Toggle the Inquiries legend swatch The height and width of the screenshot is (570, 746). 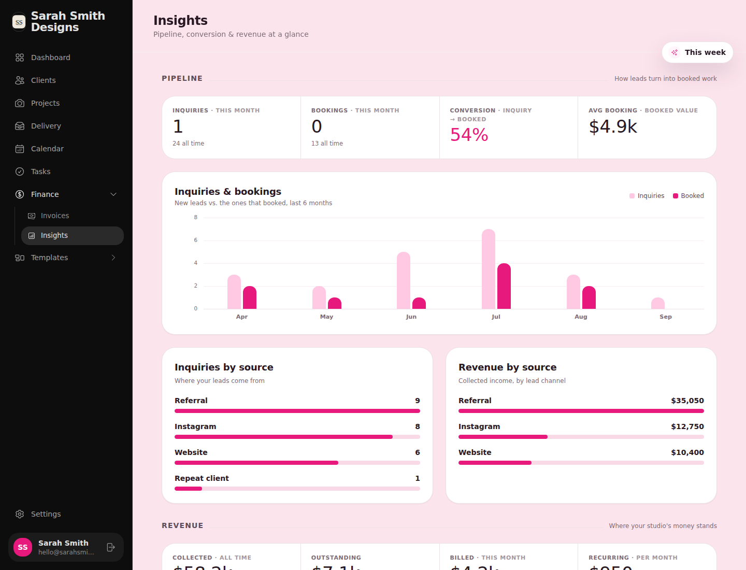click(632, 196)
